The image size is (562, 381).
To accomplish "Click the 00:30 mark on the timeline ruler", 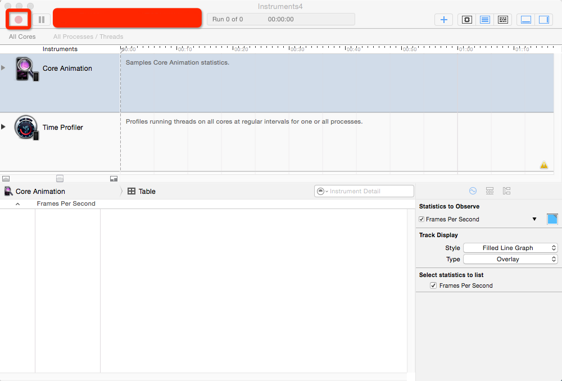I will pyautogui.click(x=297, y=49).
